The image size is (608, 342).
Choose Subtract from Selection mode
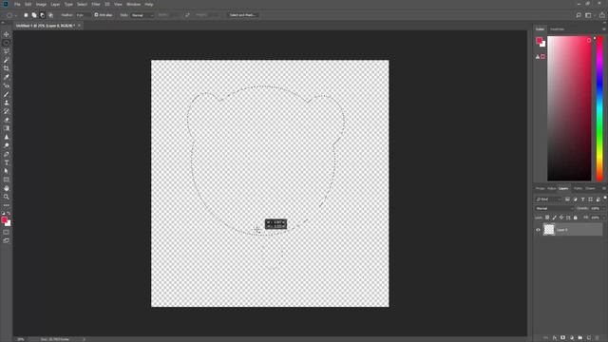[42, 15]
